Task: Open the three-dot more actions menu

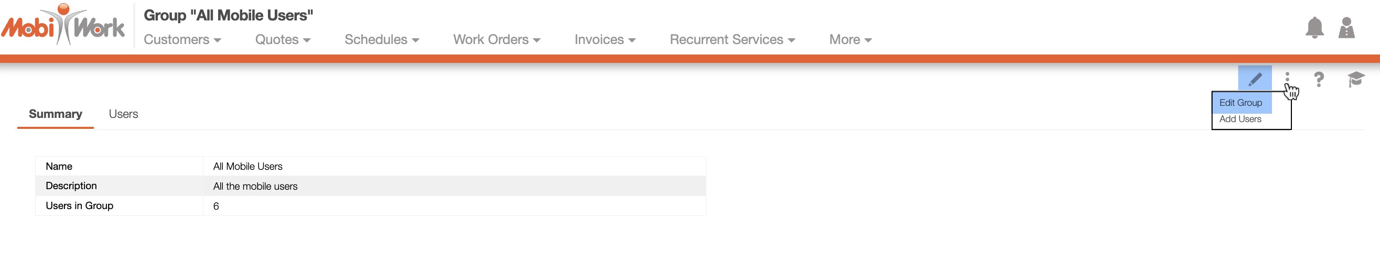Action: coord(1287,78)
